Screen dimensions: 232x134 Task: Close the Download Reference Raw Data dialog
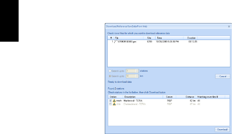coord(229,27)
